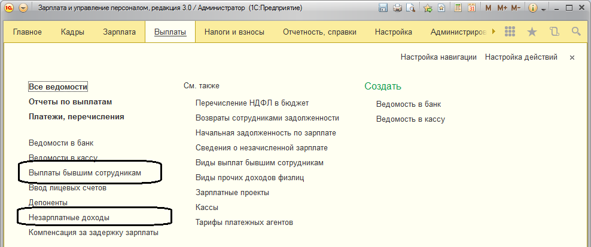Add to favorites star with green arrow
This screenshot has height=247, width=591.
click(x=428, y=8)
